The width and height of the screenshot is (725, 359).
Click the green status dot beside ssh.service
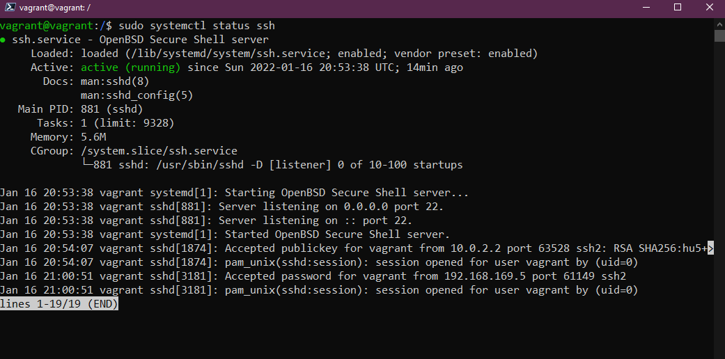click(4, 40)
